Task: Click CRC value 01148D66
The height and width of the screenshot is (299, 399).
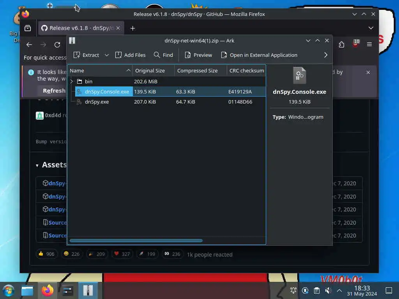Action: point(240,102)
